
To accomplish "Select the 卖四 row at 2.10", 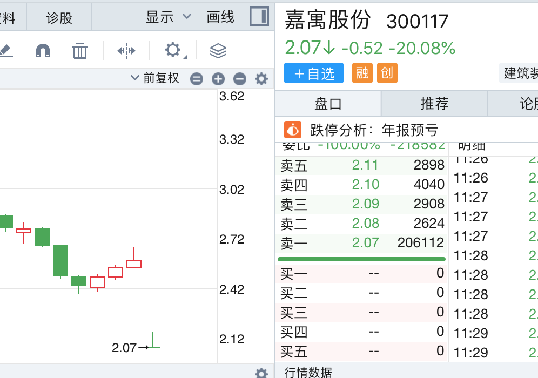I will pyautogui.click(x=362, y=185).
